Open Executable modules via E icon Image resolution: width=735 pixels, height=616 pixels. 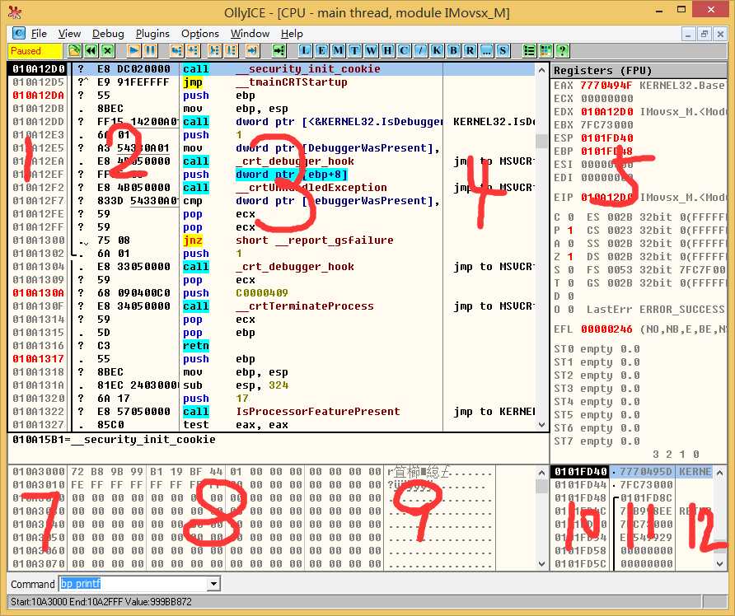pyautogui.click(x=321, y=50)
